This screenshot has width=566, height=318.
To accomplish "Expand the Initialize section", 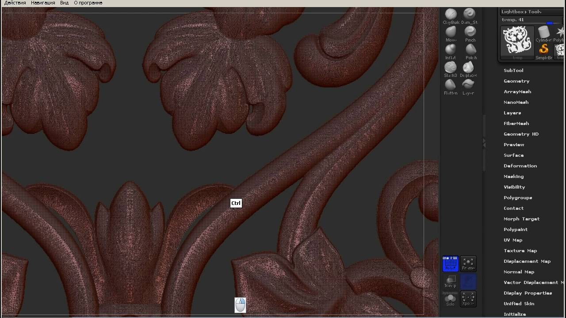I will [x=515, y=314].
